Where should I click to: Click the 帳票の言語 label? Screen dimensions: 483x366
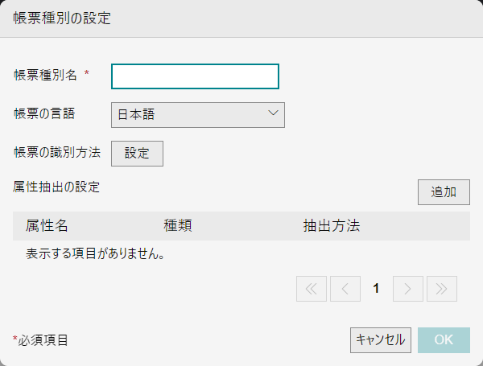[x=44, y=113]
